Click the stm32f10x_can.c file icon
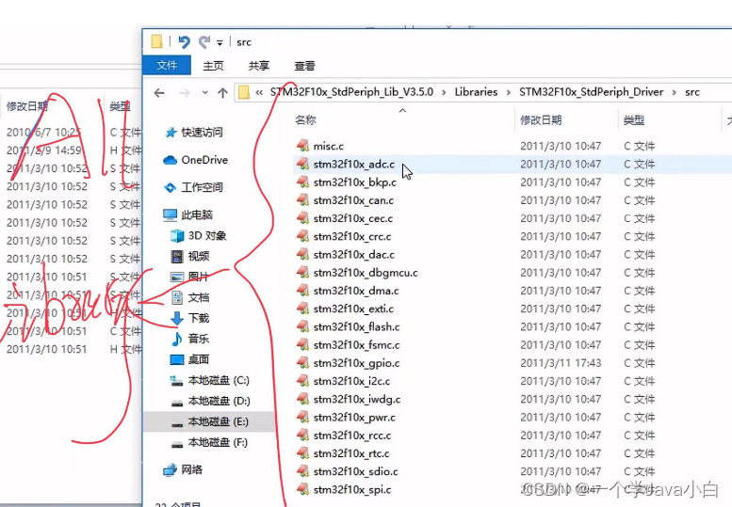The width and height of the screenshot is (732, 507). (302, 200)
